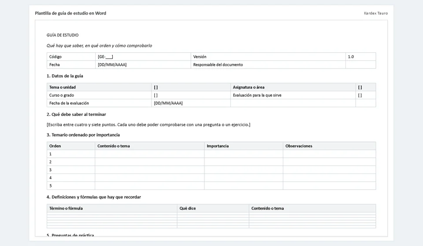The width and height of the screenshot is (423, 246).
Task: Click the '[ ]' placeholder beside 'Evaluación para la que sirve'
Action: tap(366, 95)
